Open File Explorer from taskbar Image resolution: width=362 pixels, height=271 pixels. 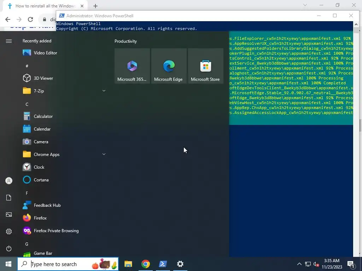click(x=128, y=264)
